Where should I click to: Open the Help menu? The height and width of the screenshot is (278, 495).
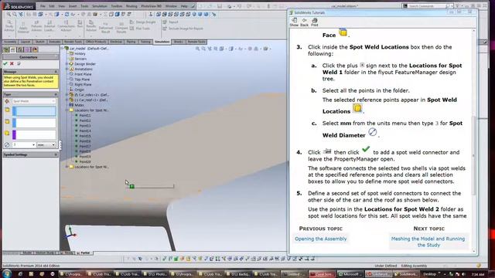click(x=184, y=6)
